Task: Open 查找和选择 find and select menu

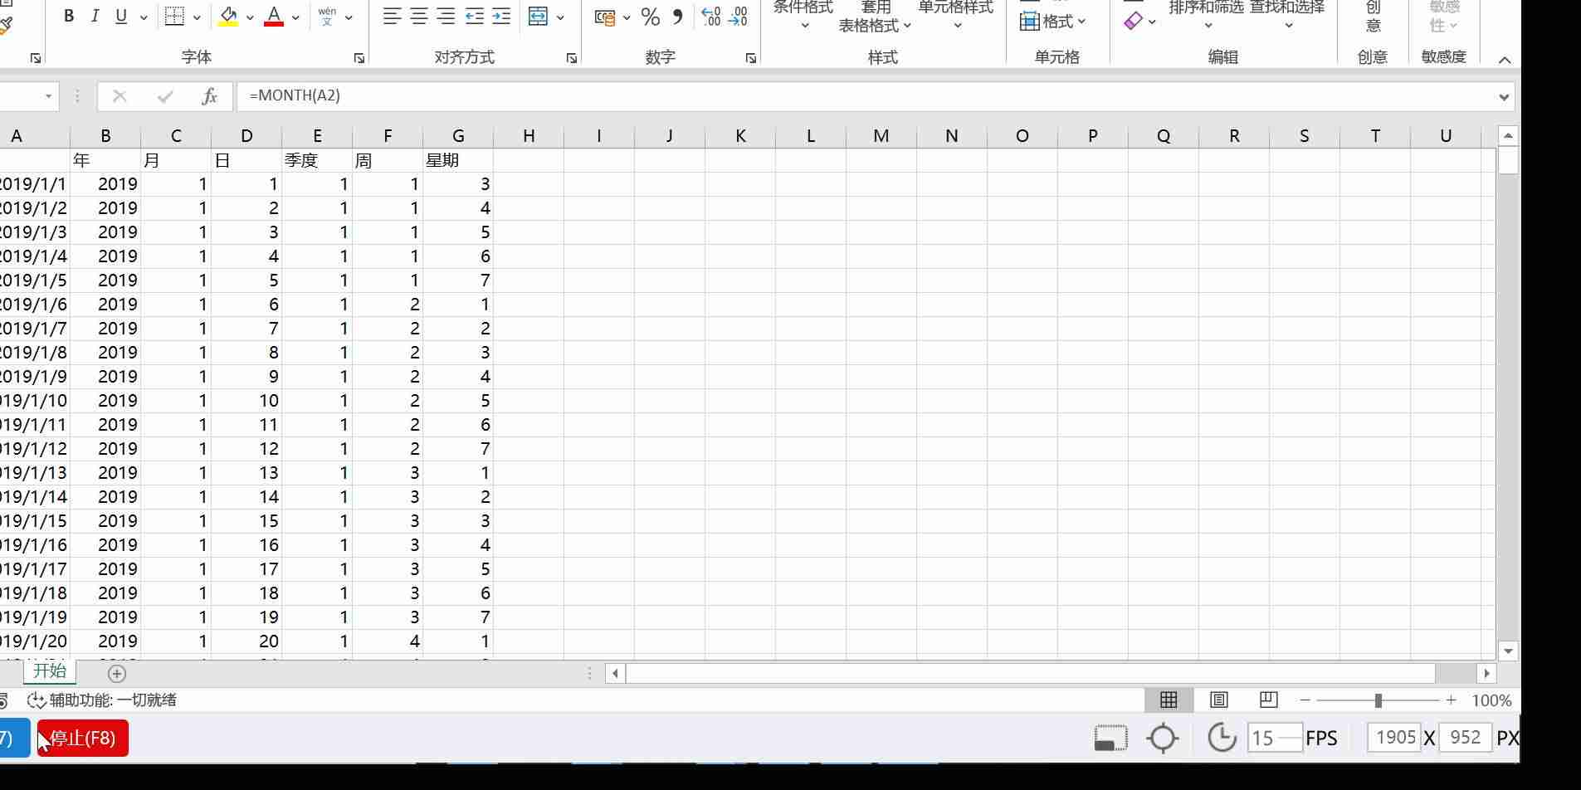Action: [1288, 15]
